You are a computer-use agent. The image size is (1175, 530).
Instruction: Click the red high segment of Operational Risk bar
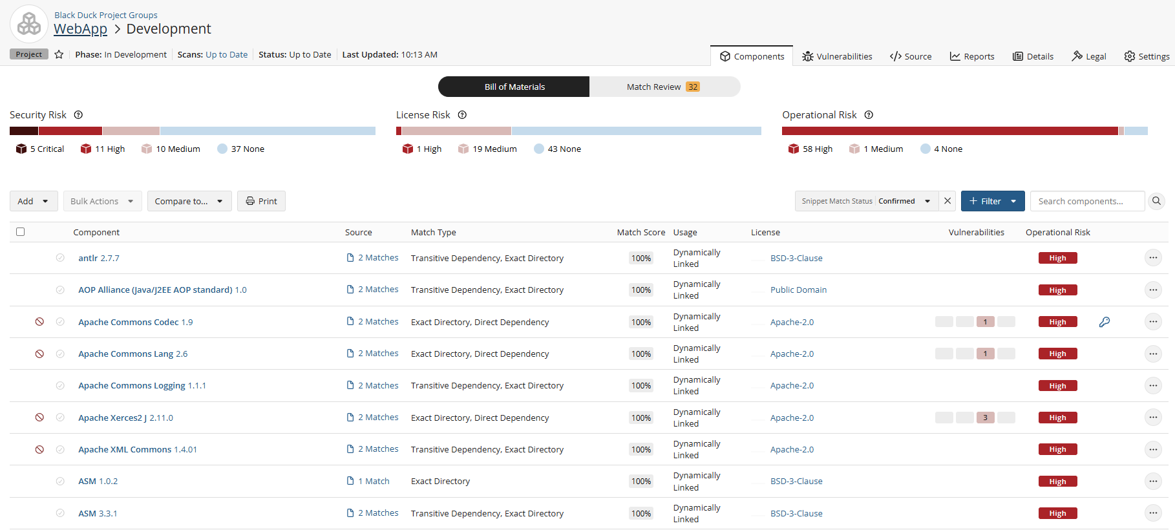pos(950,131)
